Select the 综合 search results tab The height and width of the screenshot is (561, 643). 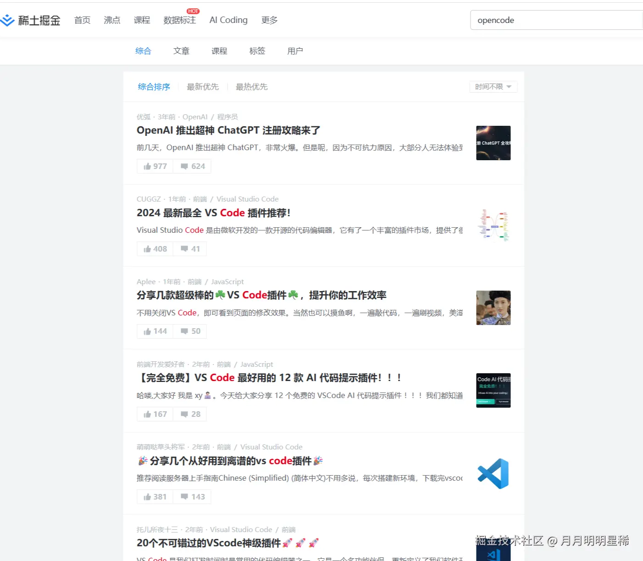point(143,51)
